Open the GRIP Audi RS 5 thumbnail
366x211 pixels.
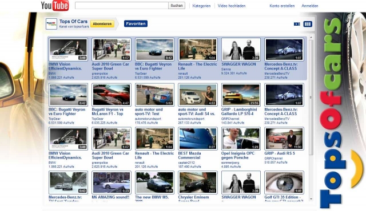click(x=284, y=139)
